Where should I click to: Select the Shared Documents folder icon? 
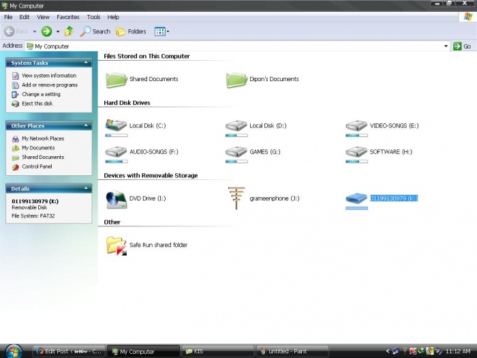click(x=117, y=80)
